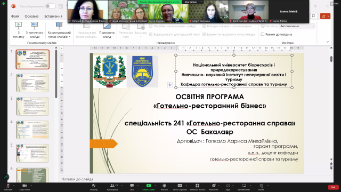Click Show Captions in Zoom toolbar
The image size is (341, 192).
[180, 187]
